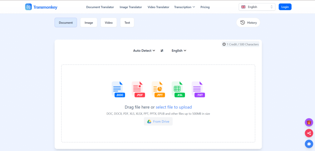The height and width of the screenshot is (151, 315).
Task: Open the Auto Detect source language dropdown
Action: (144, 51)
